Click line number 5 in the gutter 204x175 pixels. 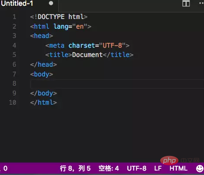click(x=14, y=55)
